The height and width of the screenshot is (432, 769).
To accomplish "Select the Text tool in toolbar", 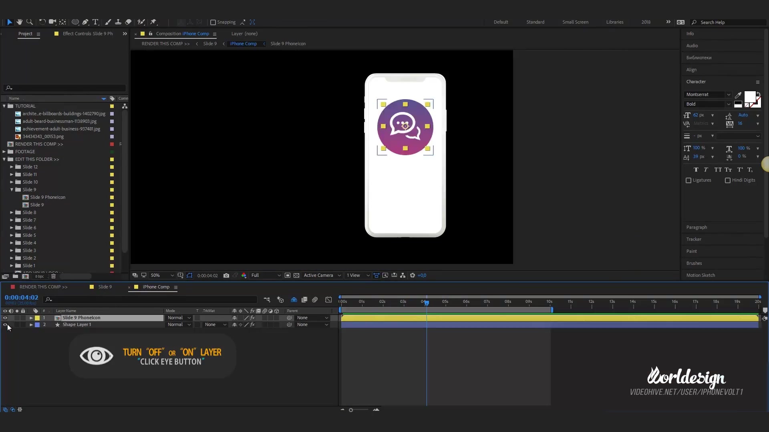I will 95,22.
